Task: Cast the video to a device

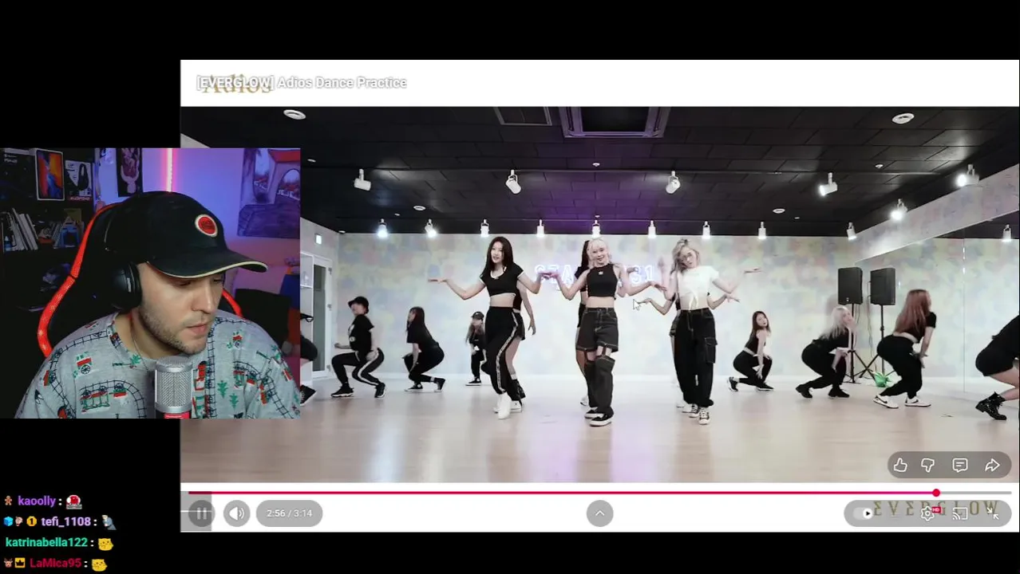Action: tap(960, 513)
